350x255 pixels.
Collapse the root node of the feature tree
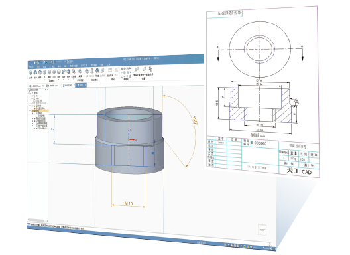tap(29, 93)
